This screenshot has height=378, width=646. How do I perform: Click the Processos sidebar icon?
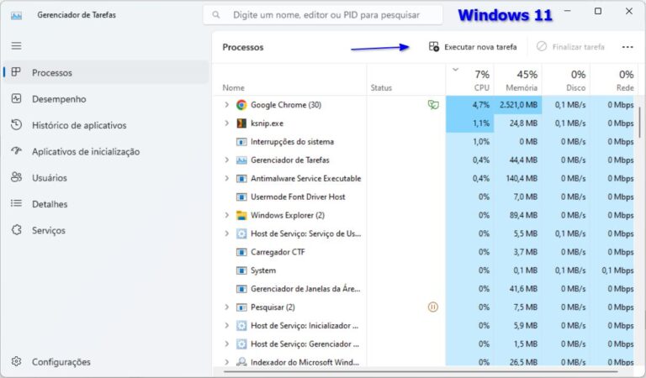click(16, 72)
